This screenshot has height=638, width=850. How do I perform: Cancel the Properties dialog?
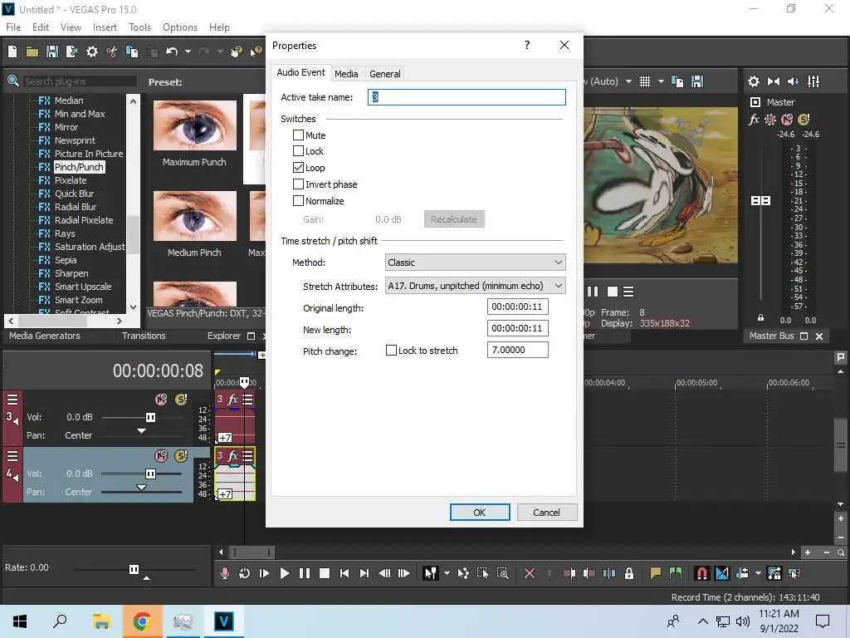pos(546,512)
